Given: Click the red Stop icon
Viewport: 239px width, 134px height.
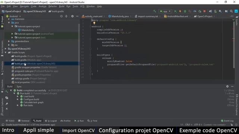Looking at the screenshot, I should (204, 11).
